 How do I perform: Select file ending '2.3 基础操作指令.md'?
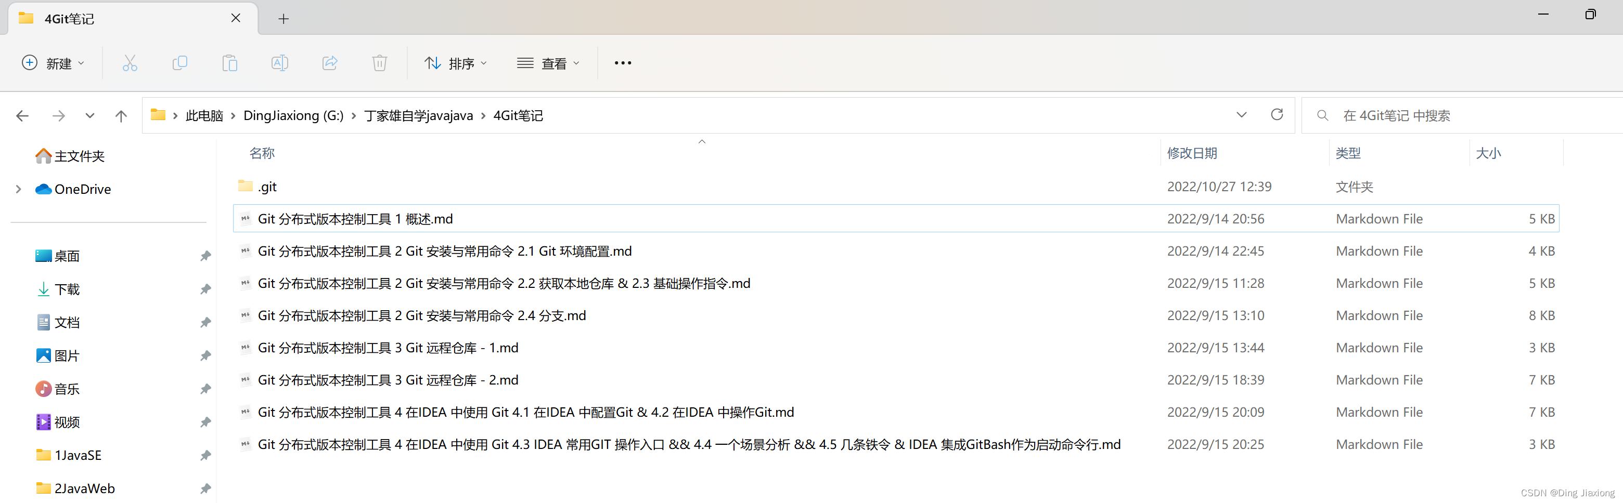pos(504,283)
